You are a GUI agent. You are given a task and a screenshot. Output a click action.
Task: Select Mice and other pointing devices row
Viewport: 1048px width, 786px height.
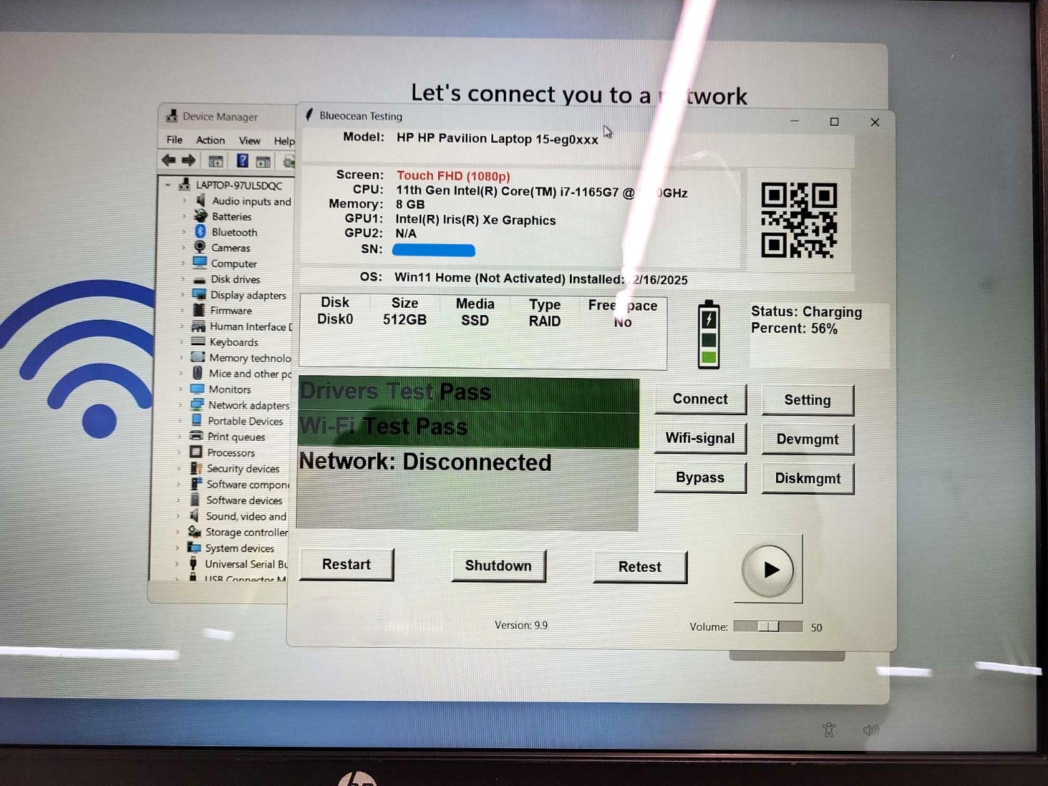pyautogui.click(x=241, y=373)
